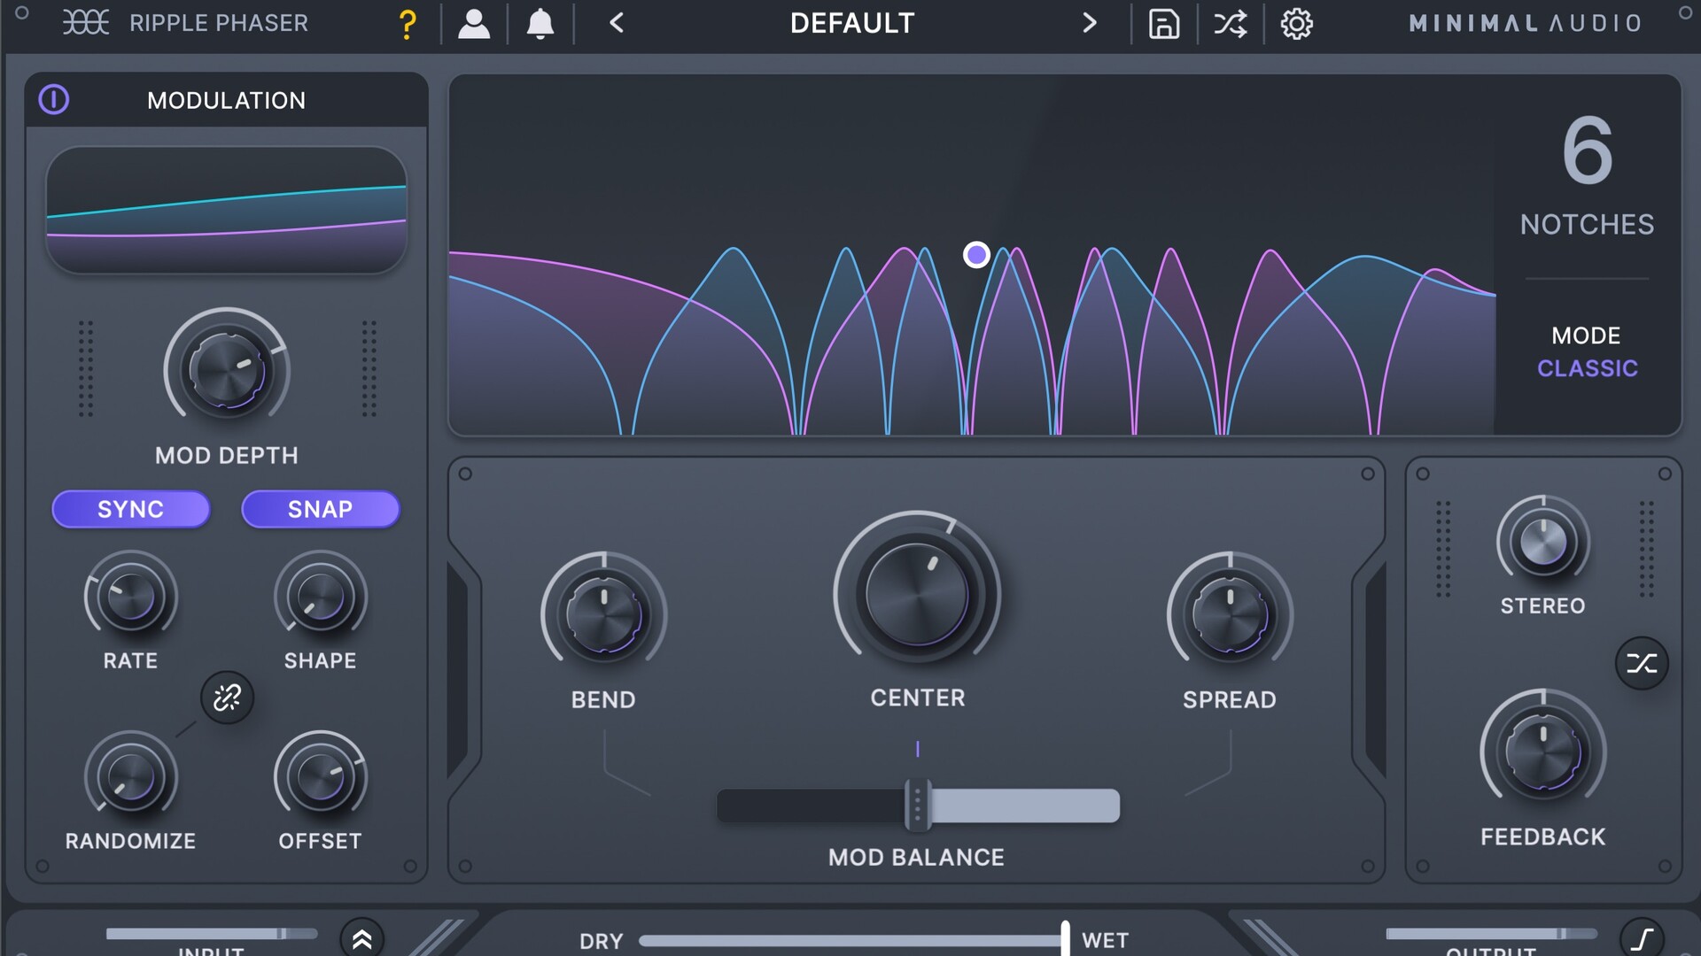Click the WET label

[x=1105, y=940]
